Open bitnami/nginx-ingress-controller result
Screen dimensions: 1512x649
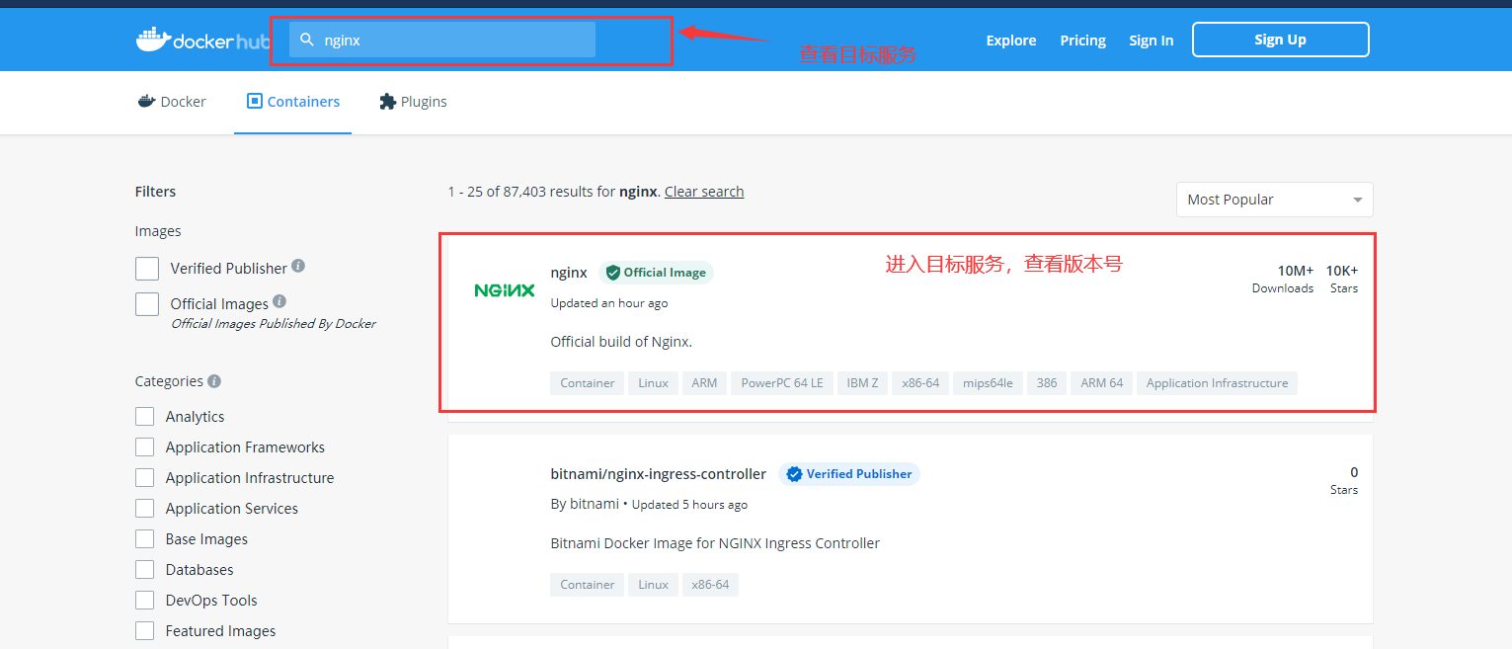click(659, 474)
